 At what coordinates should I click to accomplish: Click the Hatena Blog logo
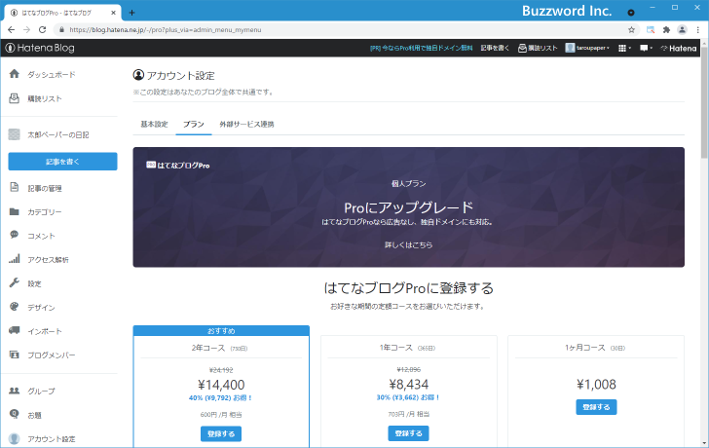coord(40,48)
